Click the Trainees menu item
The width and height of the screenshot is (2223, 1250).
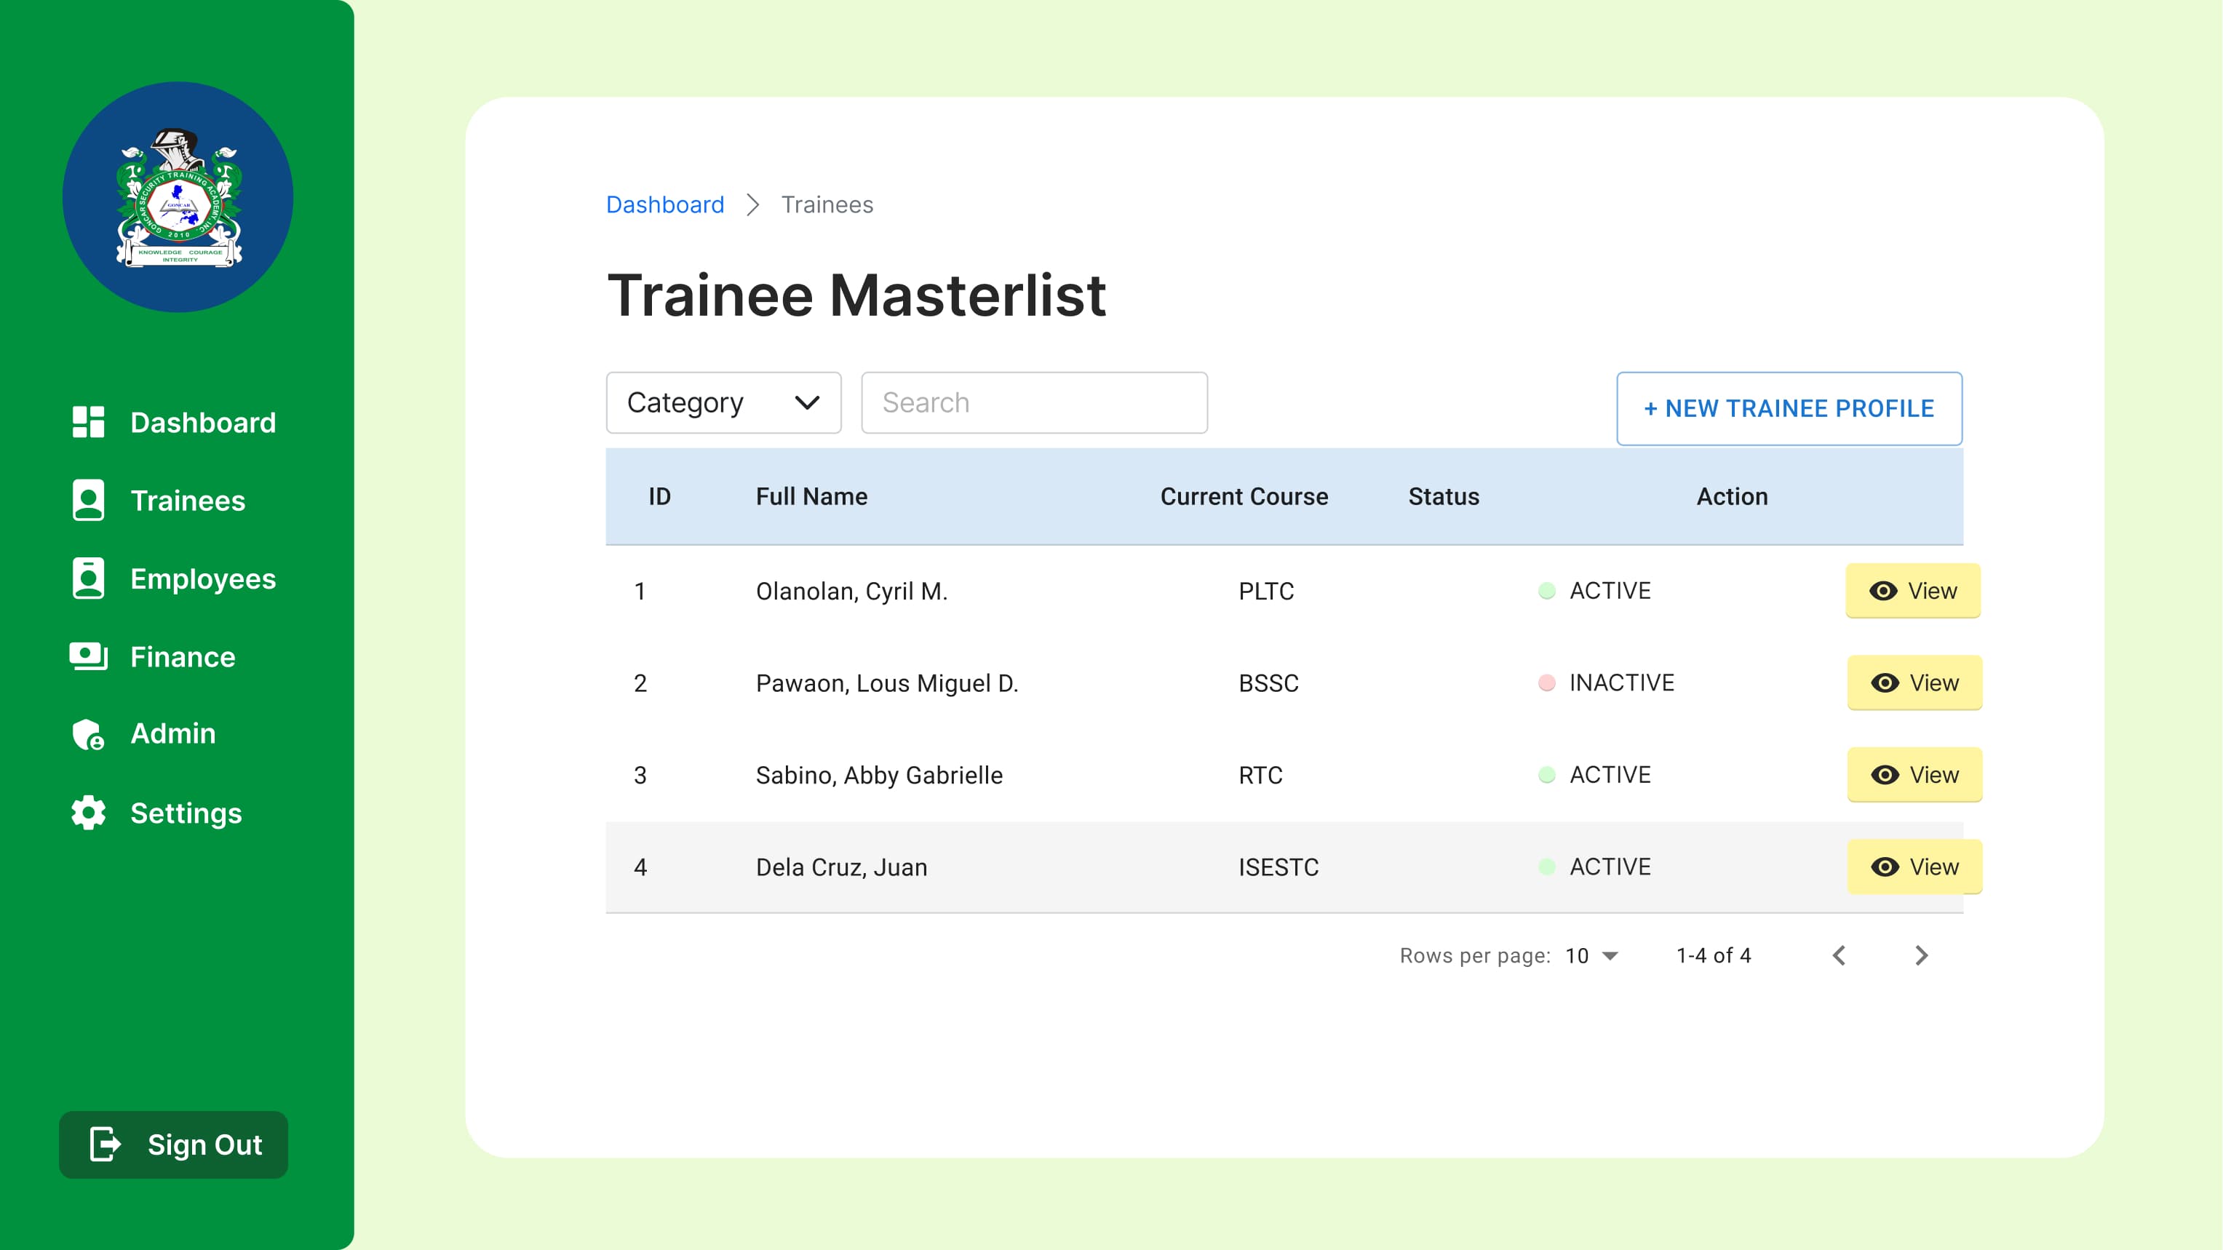point(186,501)
